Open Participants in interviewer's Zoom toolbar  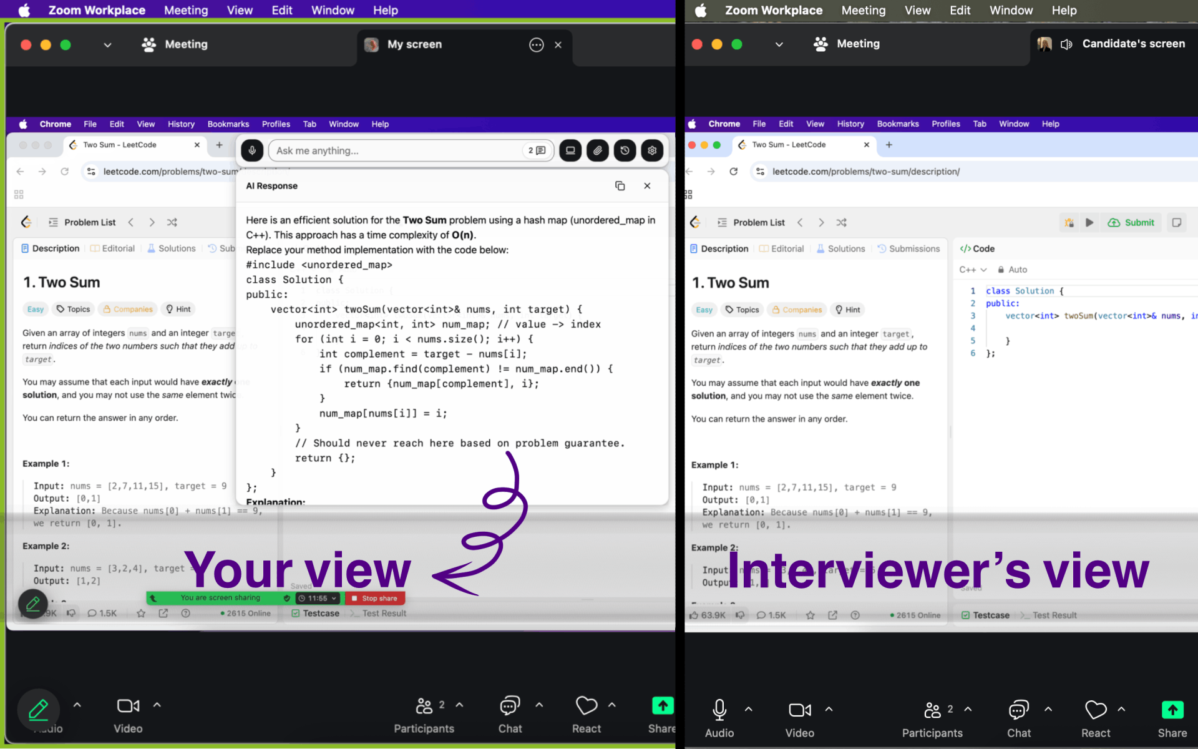(932, 718)
